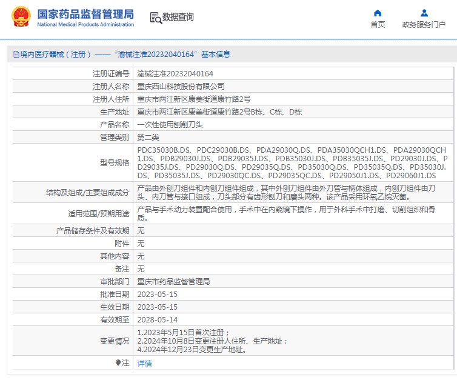Click the 产品储存条件及有效期 label

[x=93, y=231]
